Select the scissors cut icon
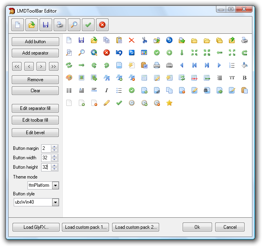Viewport: 263px width, 246px height. [144, 40]
